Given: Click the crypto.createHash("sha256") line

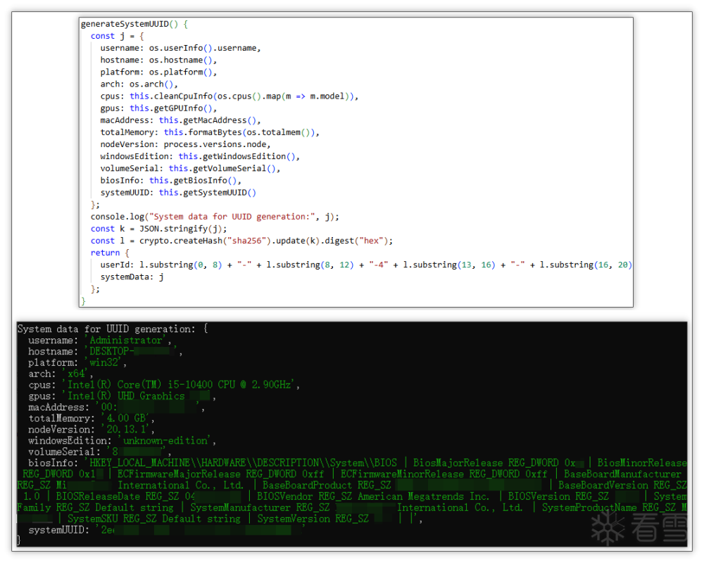Looking at the screenshot, I should coord(241,241).
